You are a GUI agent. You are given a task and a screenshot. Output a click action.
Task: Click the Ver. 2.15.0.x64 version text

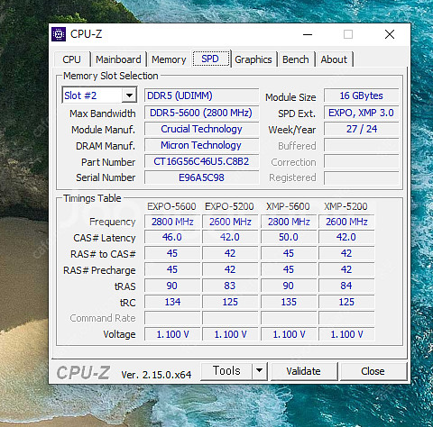tap(156, 375)
